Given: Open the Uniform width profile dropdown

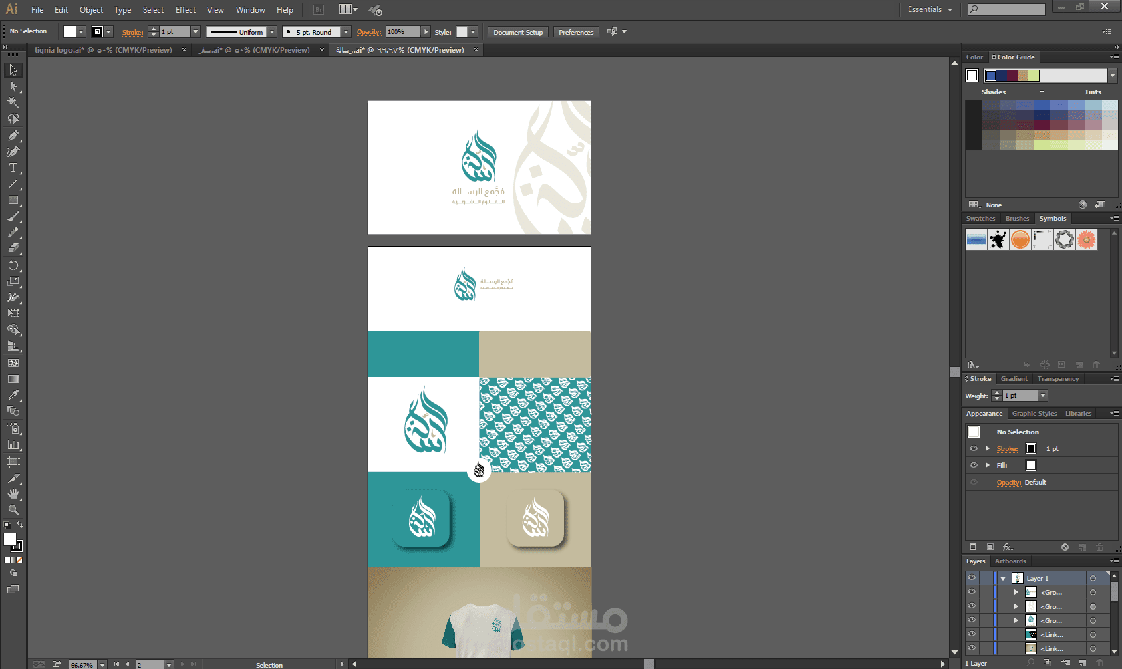Looking at the screenshot, I should point(272,32).
